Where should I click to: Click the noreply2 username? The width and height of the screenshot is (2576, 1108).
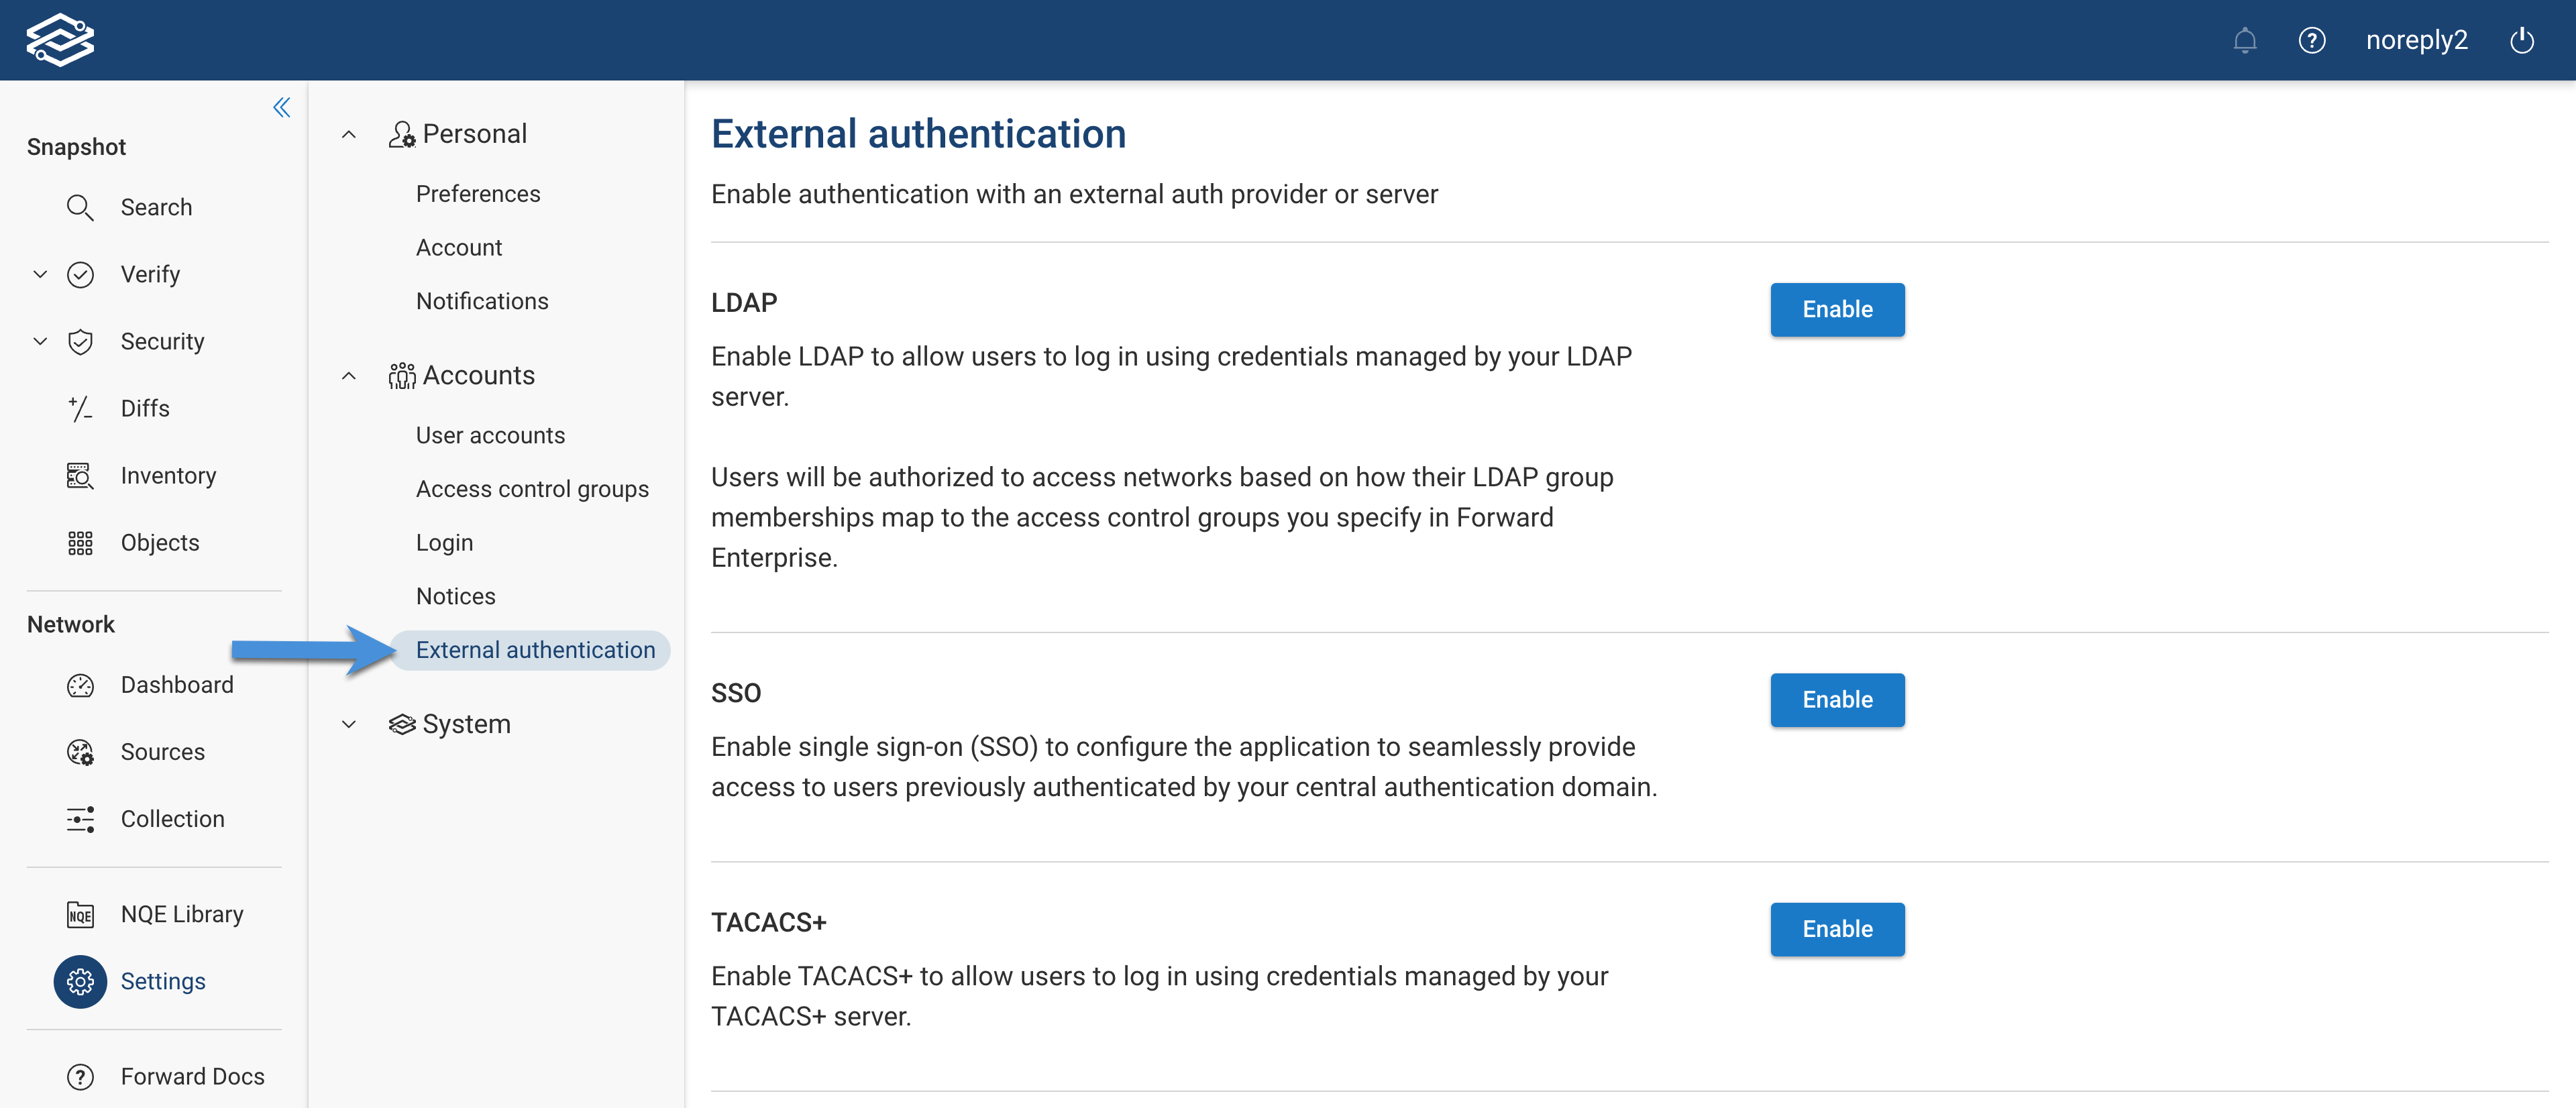click(2415, 40)
